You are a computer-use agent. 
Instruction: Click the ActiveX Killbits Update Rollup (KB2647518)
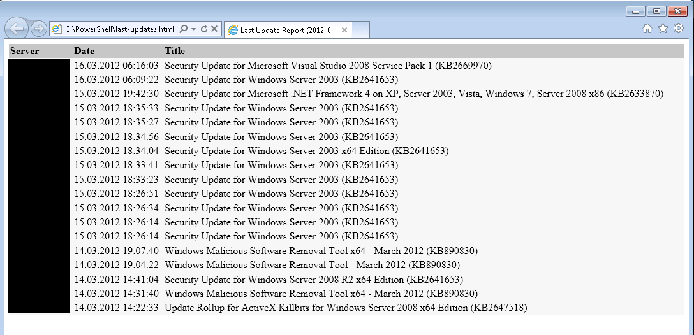tap(346, 308)
